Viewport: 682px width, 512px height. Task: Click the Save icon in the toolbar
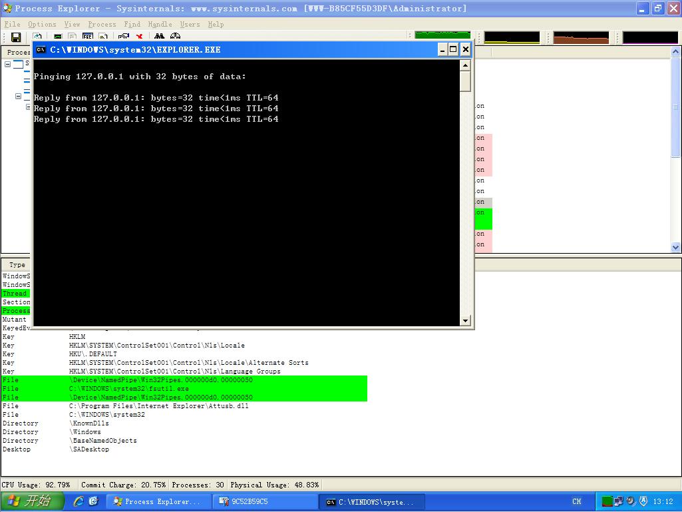(16, 37)
